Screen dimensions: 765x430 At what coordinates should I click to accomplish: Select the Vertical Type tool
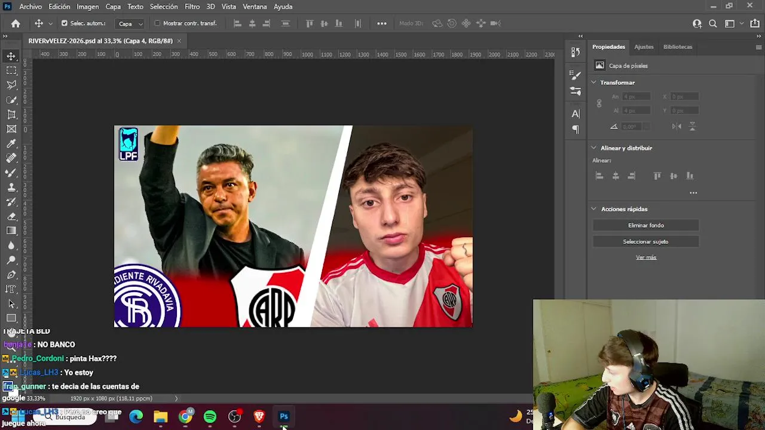coord(11,289)
